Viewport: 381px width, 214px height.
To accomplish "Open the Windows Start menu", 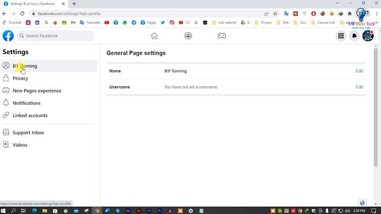I will [x=3, y=210].
